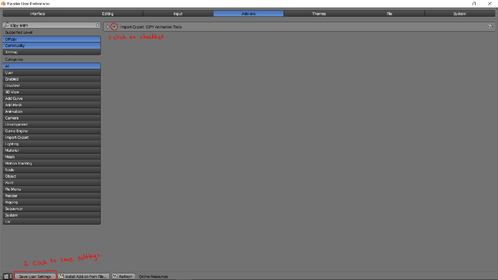Select the System category in list

pyautogui.click(x=52, y=215)
